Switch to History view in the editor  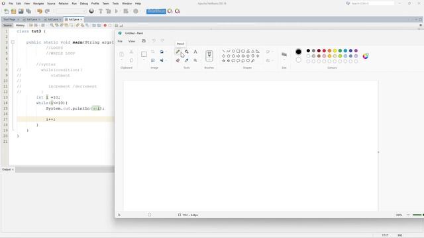(x=20, y=25)
